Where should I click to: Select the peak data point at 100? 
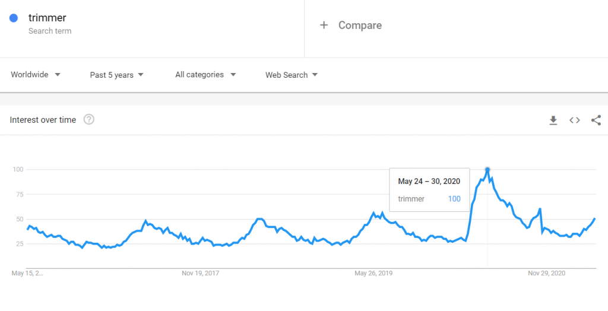[487, 170]
